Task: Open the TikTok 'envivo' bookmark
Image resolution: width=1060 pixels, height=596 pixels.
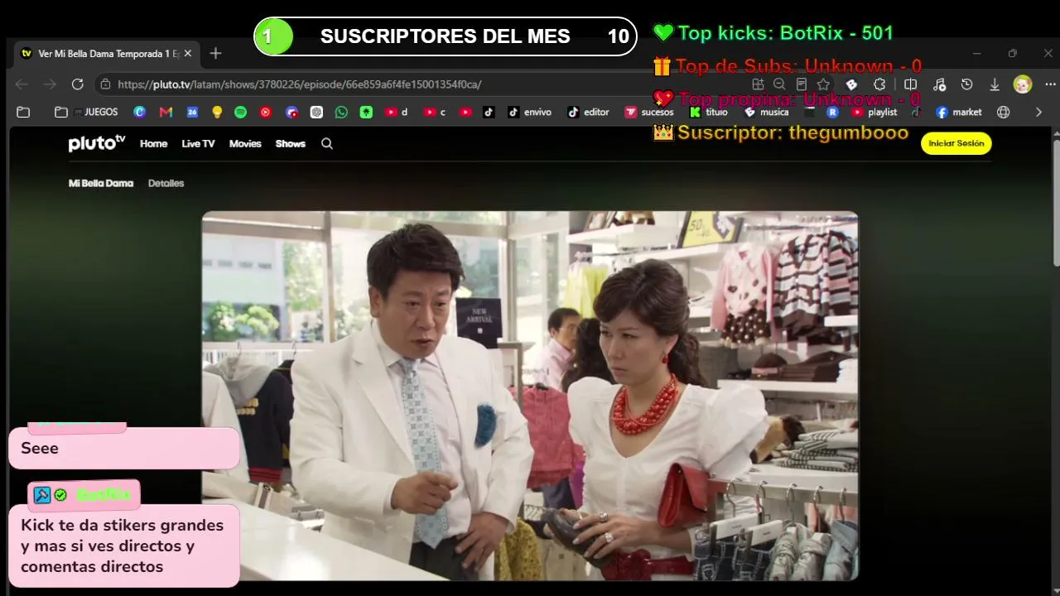Action: [x=529, y=112]
